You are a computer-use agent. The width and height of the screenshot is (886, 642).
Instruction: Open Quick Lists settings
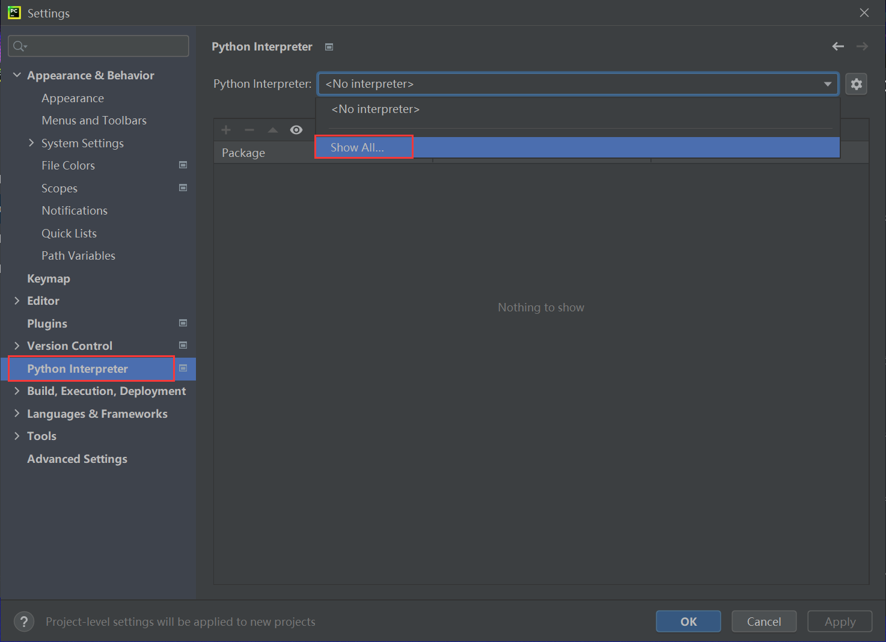tap(69, 233)
